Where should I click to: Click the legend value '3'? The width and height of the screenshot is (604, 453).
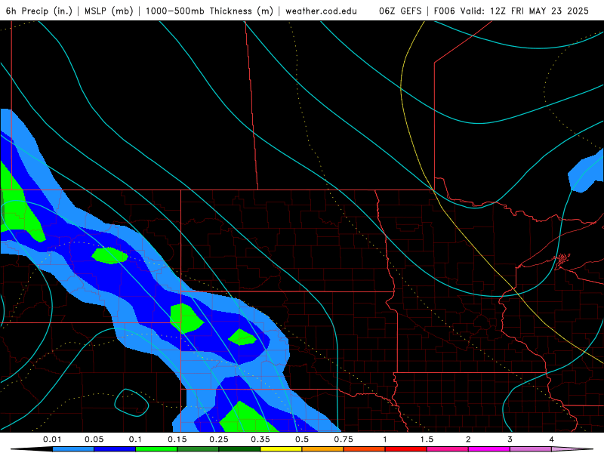pos(510,439)
